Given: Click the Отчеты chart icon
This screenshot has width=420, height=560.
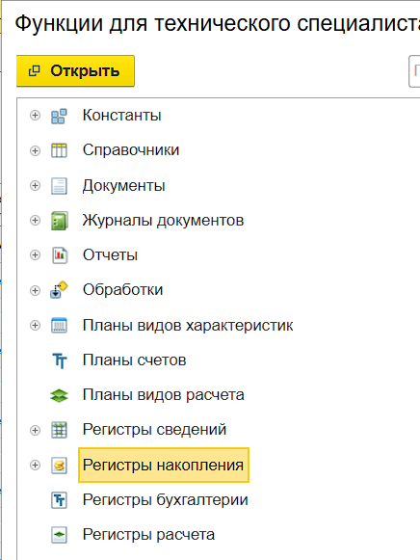Looking at the screenshot, I should tap(60, 255).
